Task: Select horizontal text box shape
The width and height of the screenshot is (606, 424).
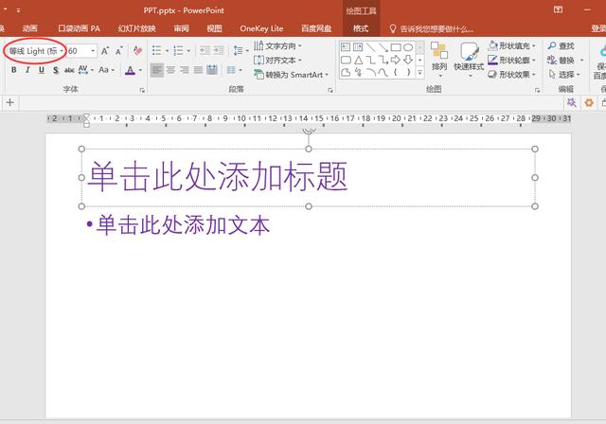Action: pyautogui.click(x=346, y=47)
